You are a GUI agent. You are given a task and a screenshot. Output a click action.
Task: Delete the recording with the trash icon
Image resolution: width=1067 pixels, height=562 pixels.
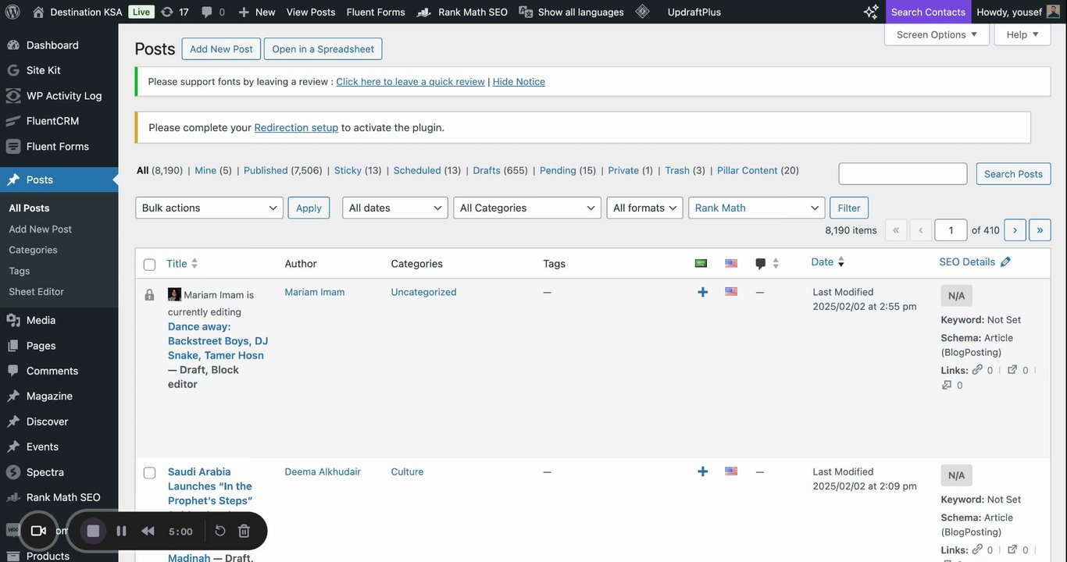[x=244, y=531]
